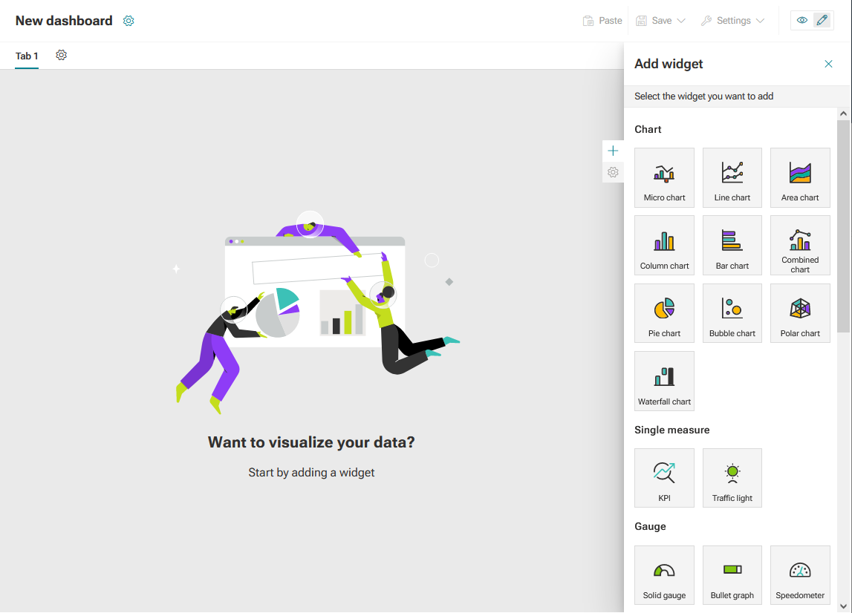Screen dimensions: 852x613
Task: Switch to edit mode with pencil icon
Action: tap(822, 20)
